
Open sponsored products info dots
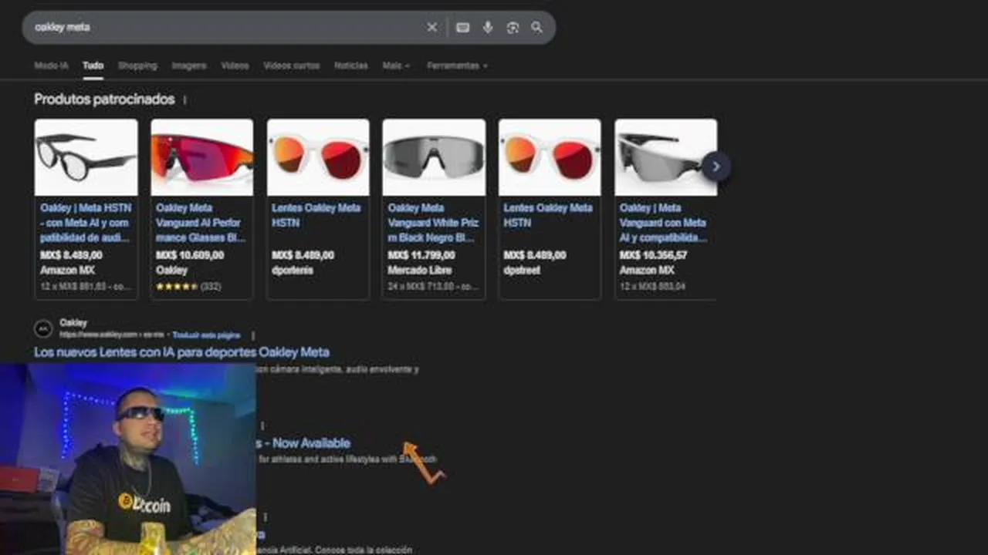point(184,99)
